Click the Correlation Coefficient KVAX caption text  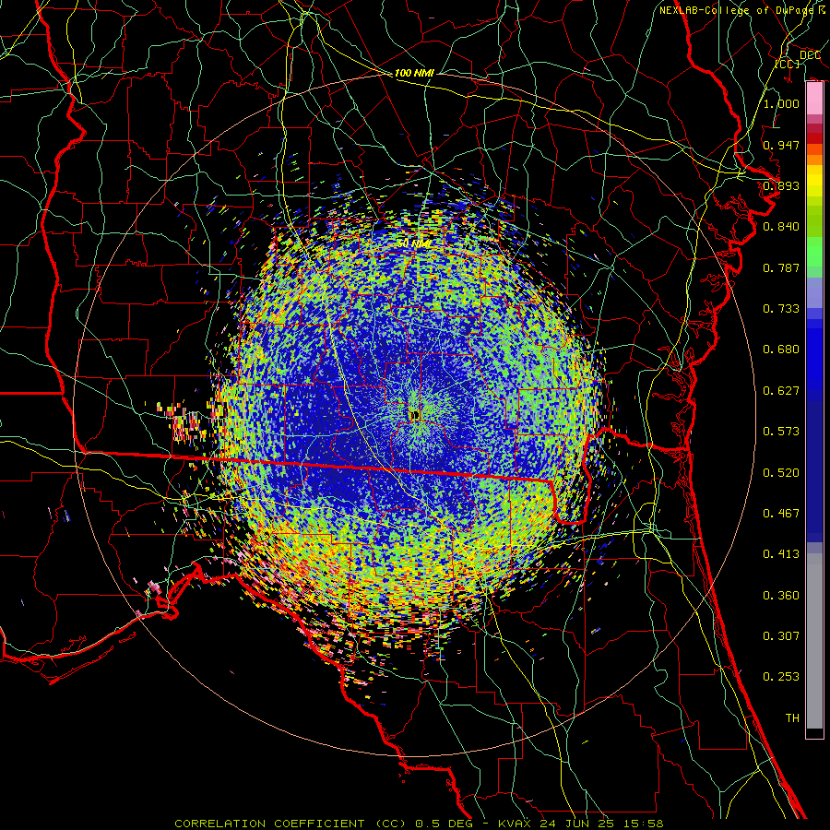click(x=419, y=824)
